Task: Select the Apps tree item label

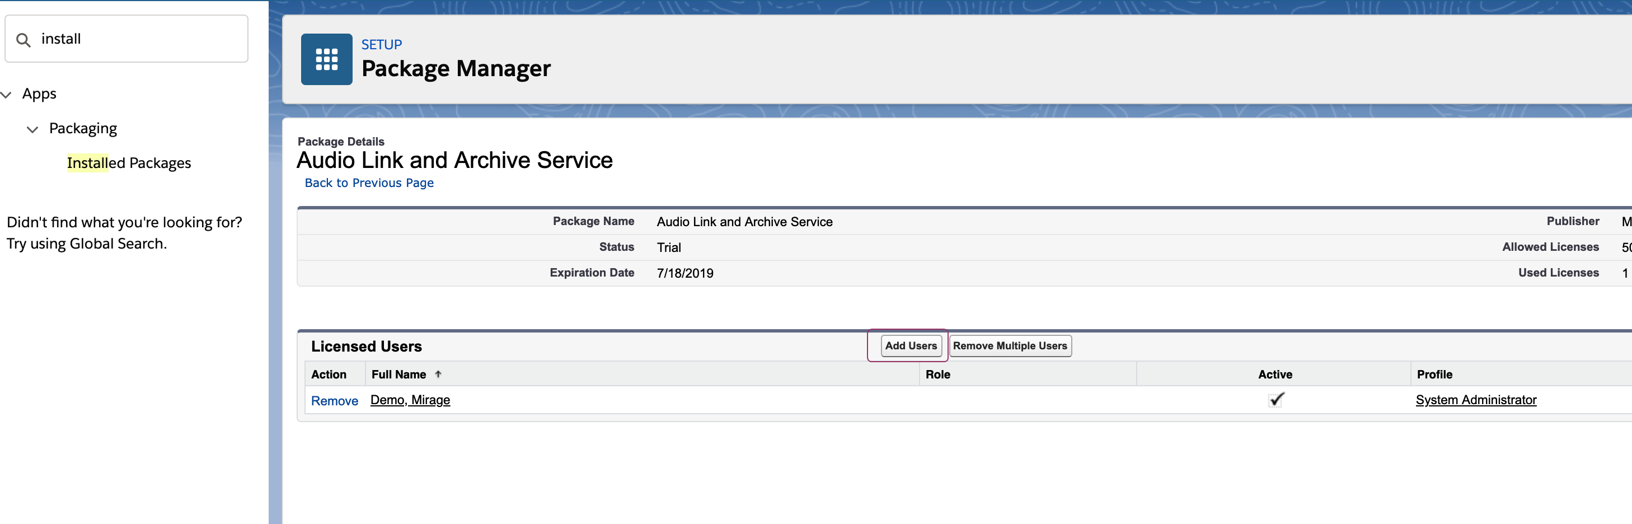Action: point(39,94)
